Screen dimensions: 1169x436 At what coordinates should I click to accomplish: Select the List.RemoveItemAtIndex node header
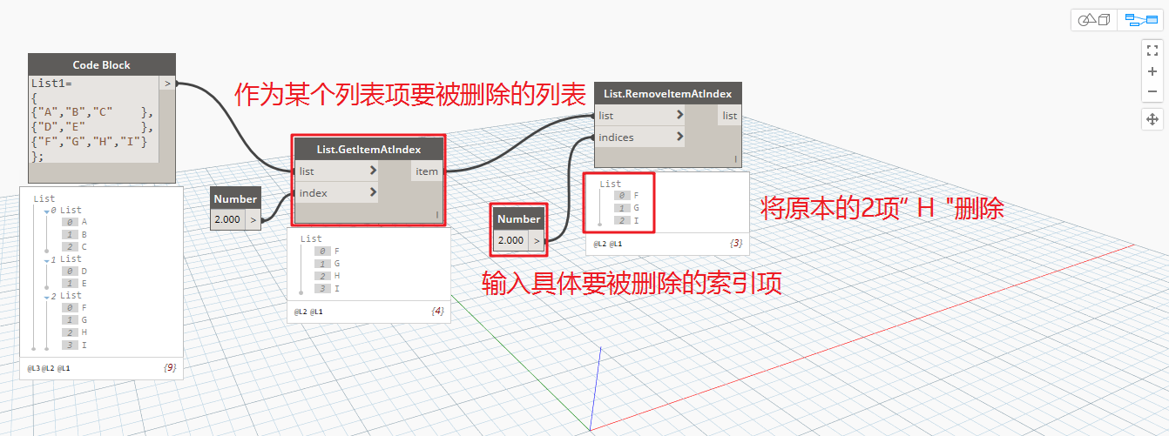(667, 94)
